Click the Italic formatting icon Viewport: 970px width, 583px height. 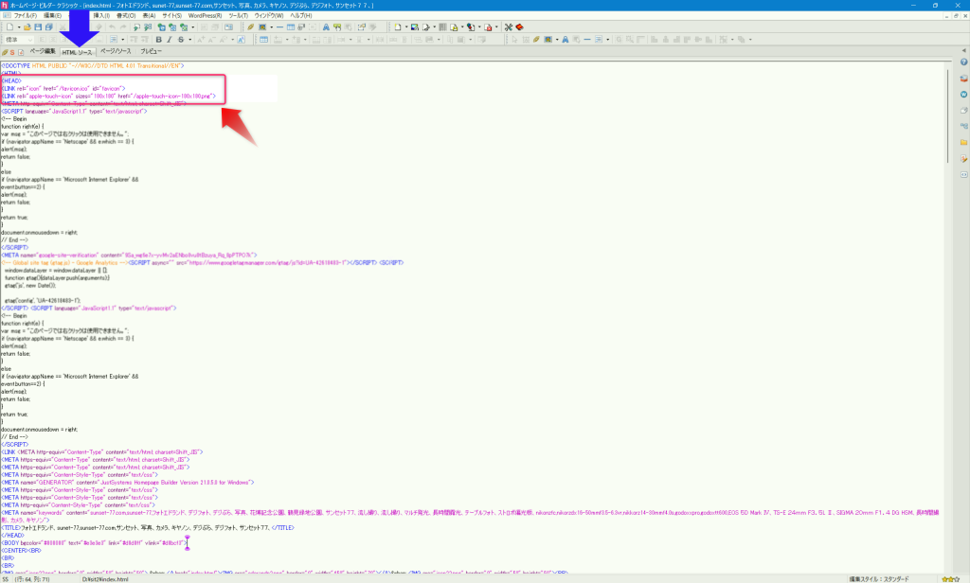[x=170, y=40]
